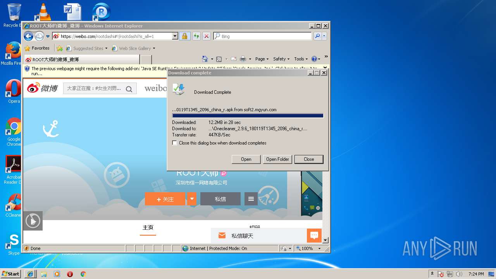Expand the address bar URL dropdown
This screenshot has height=279, width=496.
click(175, 36)
